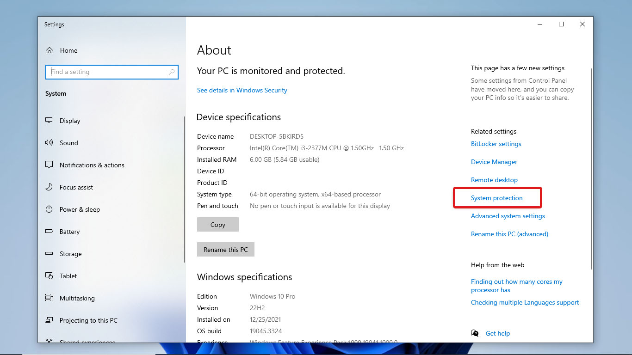Click the Focus assist moon icon
Image resolution: width=632 pixels, height=355 pixels.
49,187
